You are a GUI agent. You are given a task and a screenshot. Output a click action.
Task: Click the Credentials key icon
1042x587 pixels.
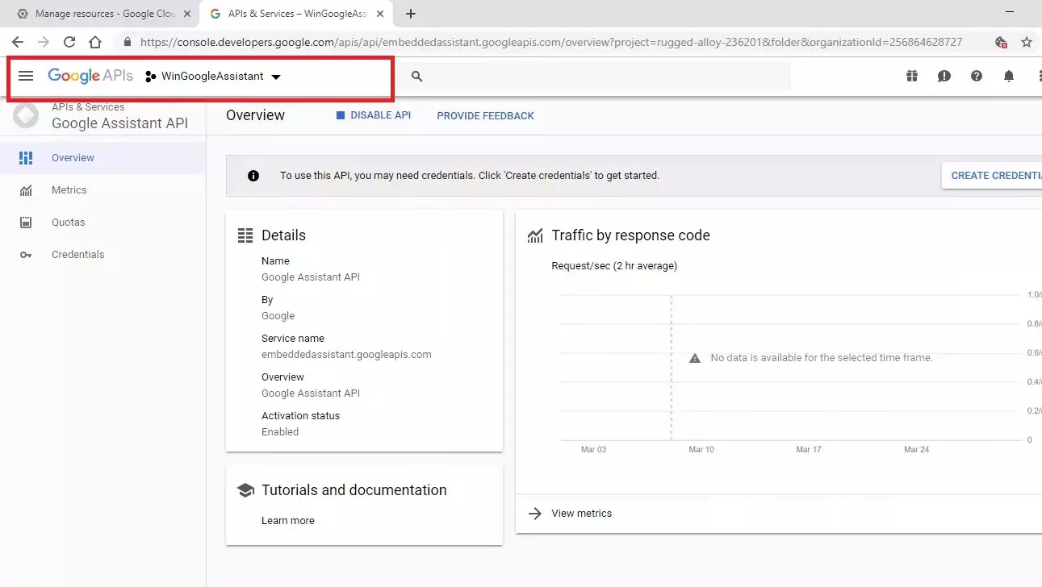pos(26,255)
